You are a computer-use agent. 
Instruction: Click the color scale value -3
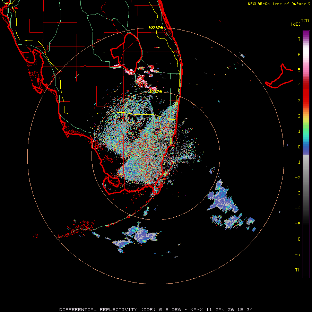click(x=298, y=193)
